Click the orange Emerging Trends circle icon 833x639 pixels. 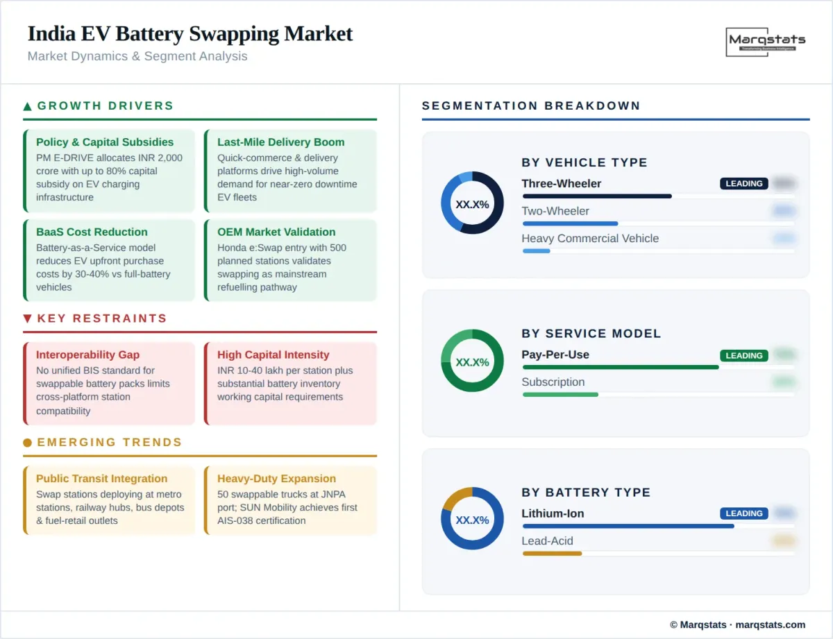(x=28, y=443)
